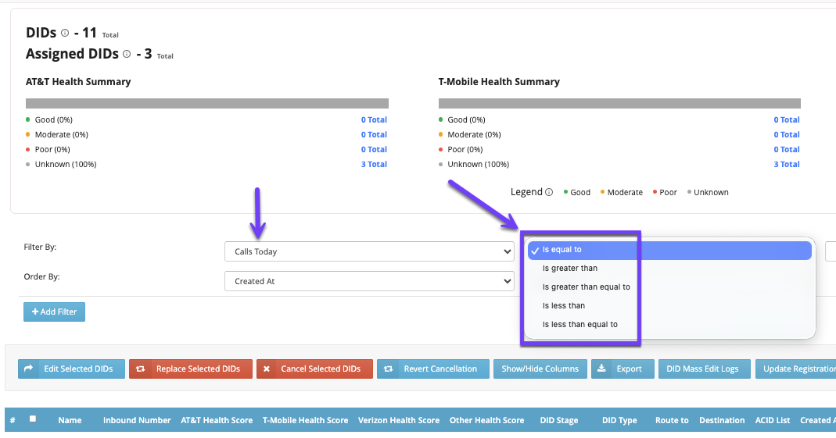836x438 pixels.
Task: Click the info icon beside DIDs heading
Action: (x=65, y=33)
